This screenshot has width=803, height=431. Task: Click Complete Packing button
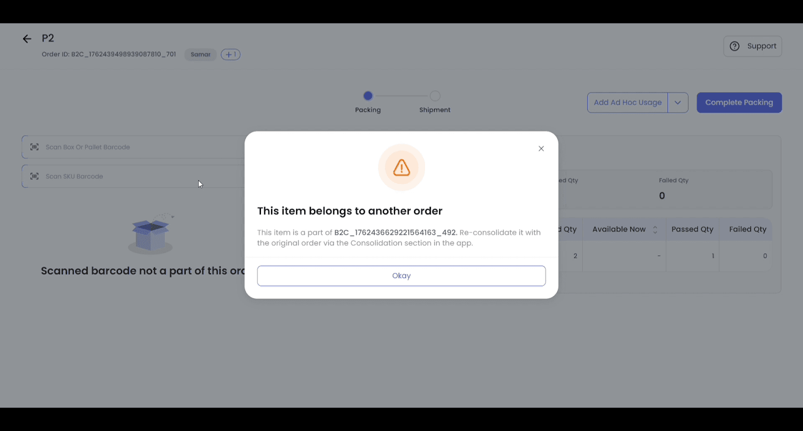(739, 103)
